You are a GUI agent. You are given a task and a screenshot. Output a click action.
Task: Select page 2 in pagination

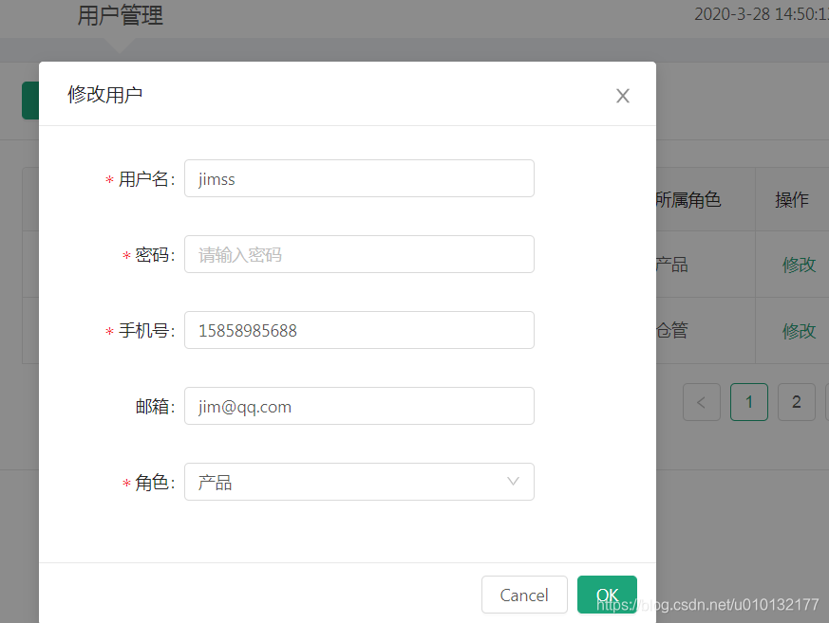pos(796,402)
